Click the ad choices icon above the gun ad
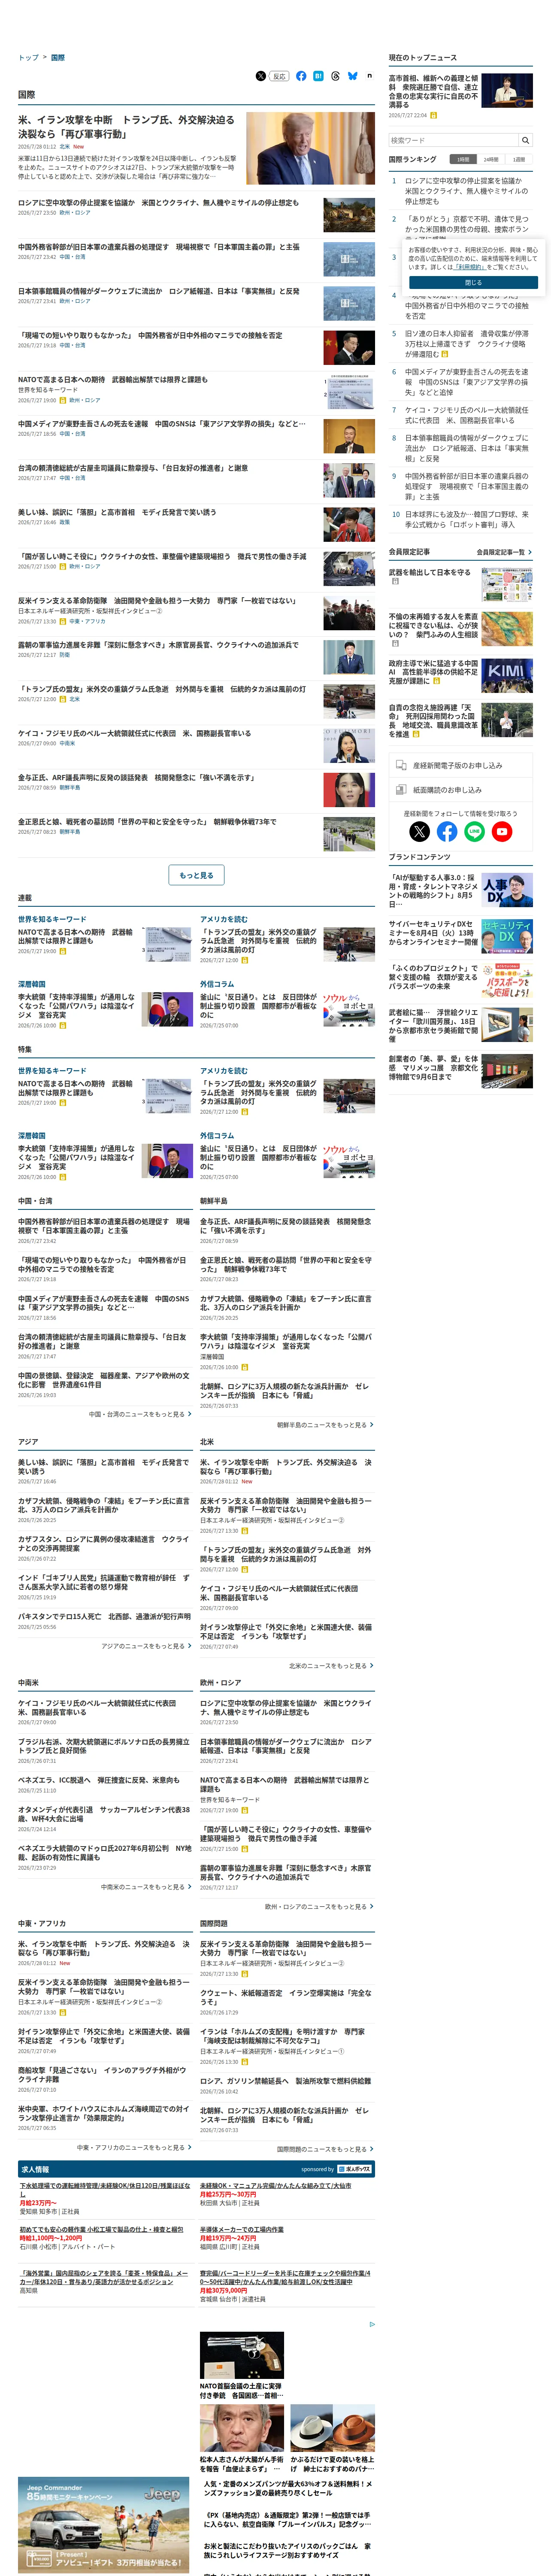 (x=371, y=2325)
